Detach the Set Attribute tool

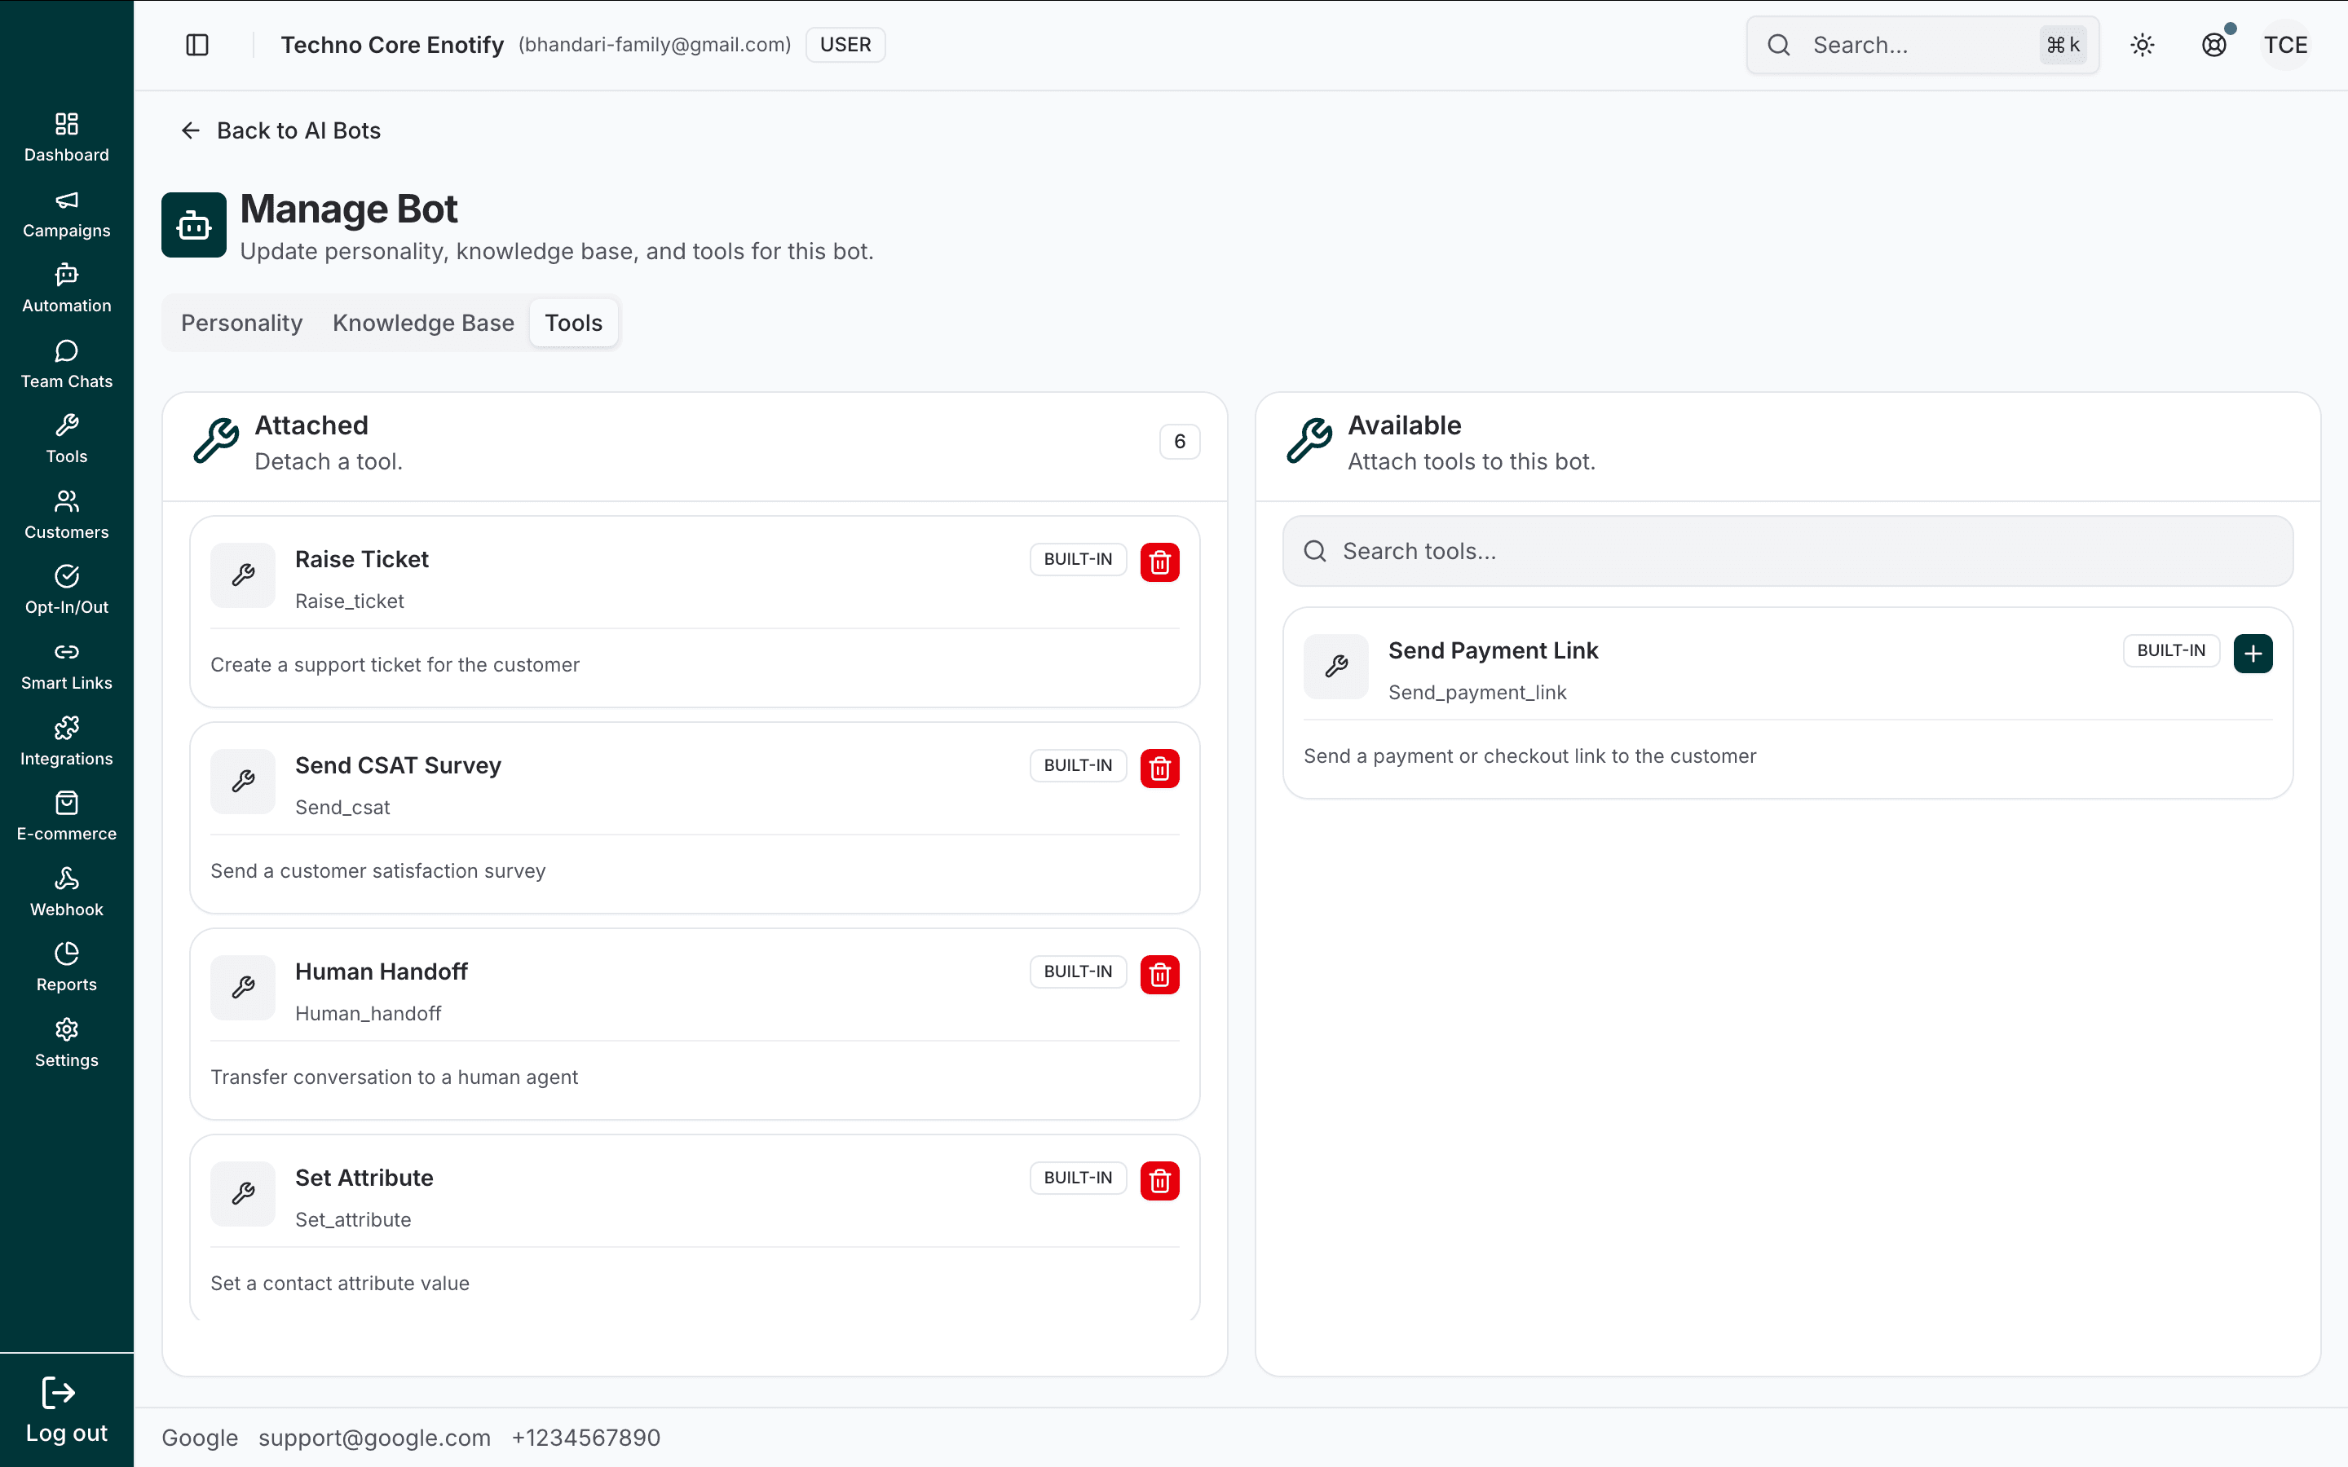click(x=1159, y=1181)
